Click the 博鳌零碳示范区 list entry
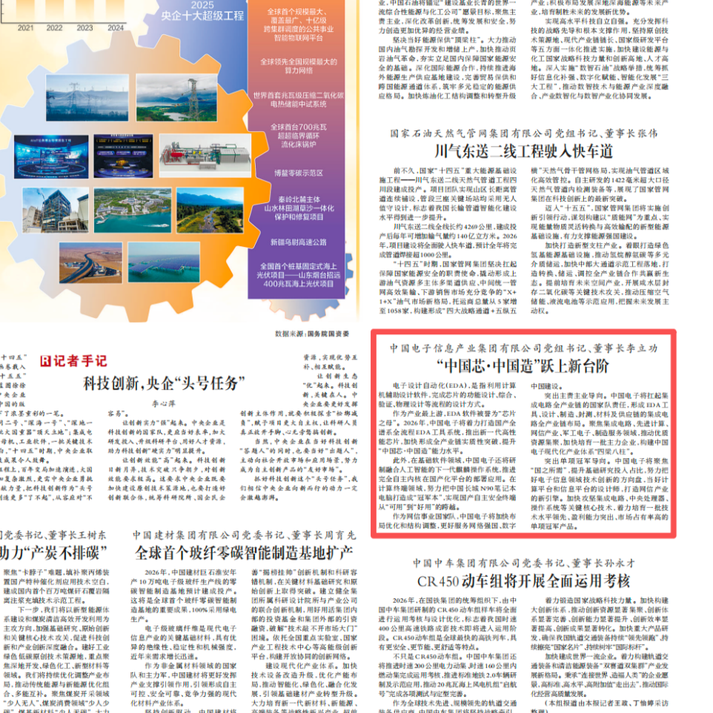This screenshot has width=713, height=713. pyautogui.click(x=299, y=173)
